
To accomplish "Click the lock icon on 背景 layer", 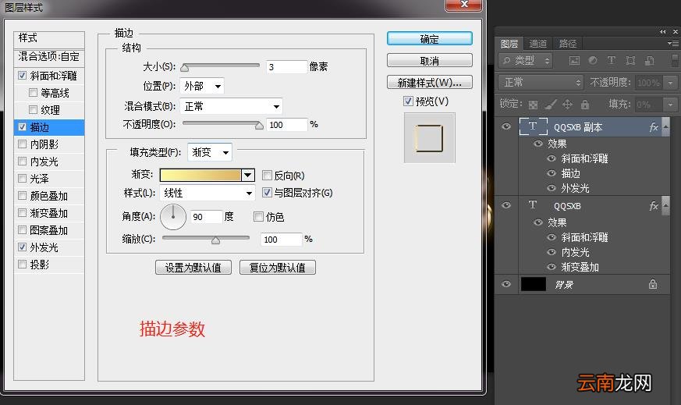I will click(x=653, y=284).
